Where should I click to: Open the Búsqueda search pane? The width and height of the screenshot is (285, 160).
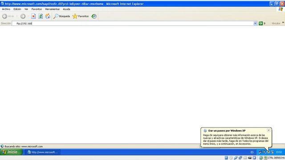click(61, 16)
